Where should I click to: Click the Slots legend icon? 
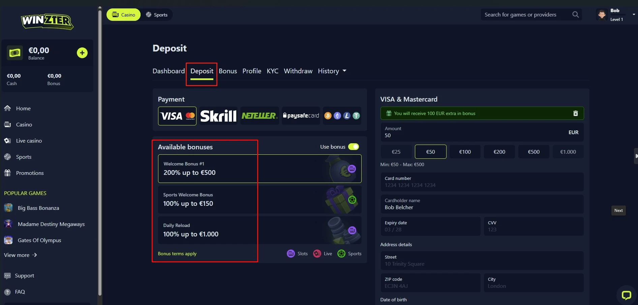(x=291, y=254)
